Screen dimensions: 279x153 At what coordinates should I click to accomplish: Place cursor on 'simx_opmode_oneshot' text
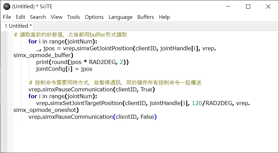point(45,110)
